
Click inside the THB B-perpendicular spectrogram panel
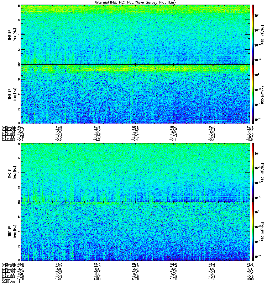(135, 34)
